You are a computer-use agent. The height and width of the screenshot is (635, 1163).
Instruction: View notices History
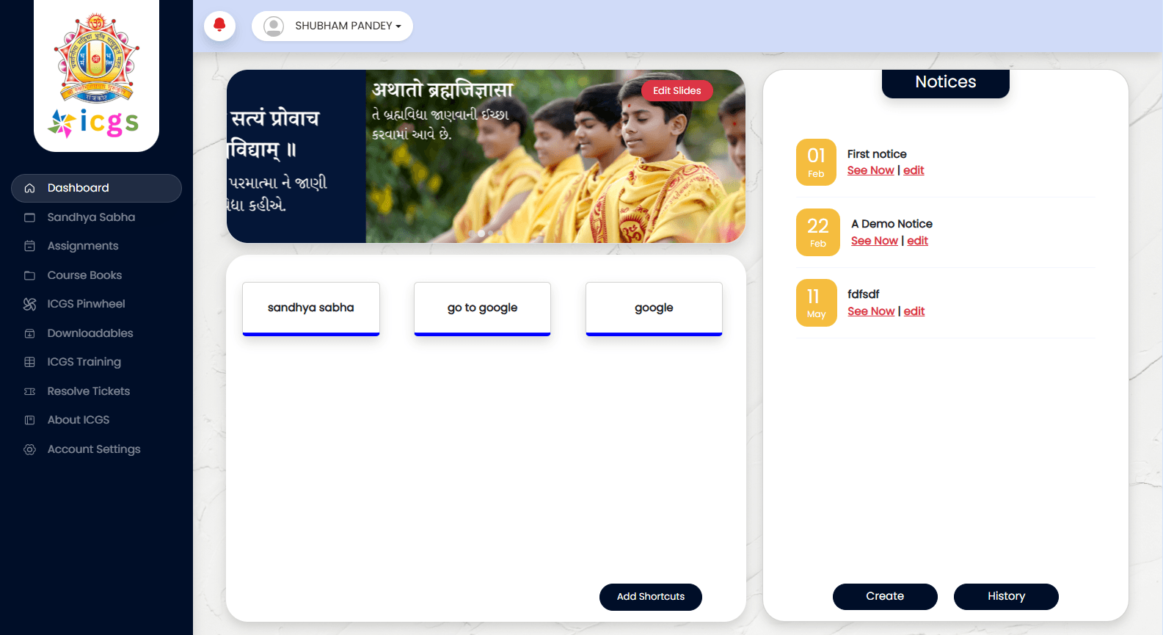click(1005, 596)
